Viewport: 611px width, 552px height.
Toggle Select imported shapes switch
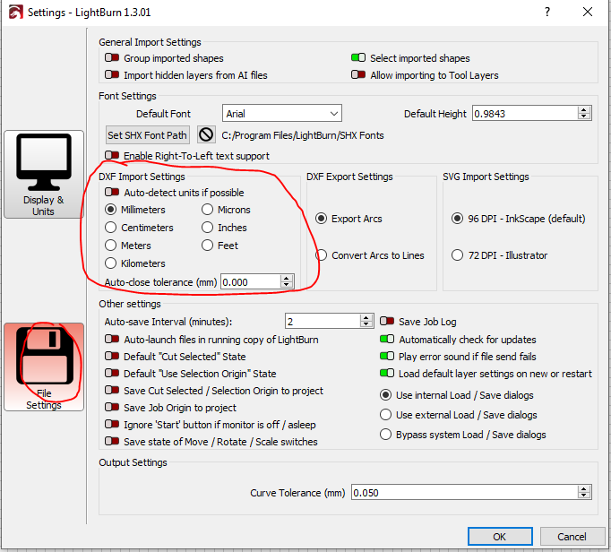pos(358,57)
